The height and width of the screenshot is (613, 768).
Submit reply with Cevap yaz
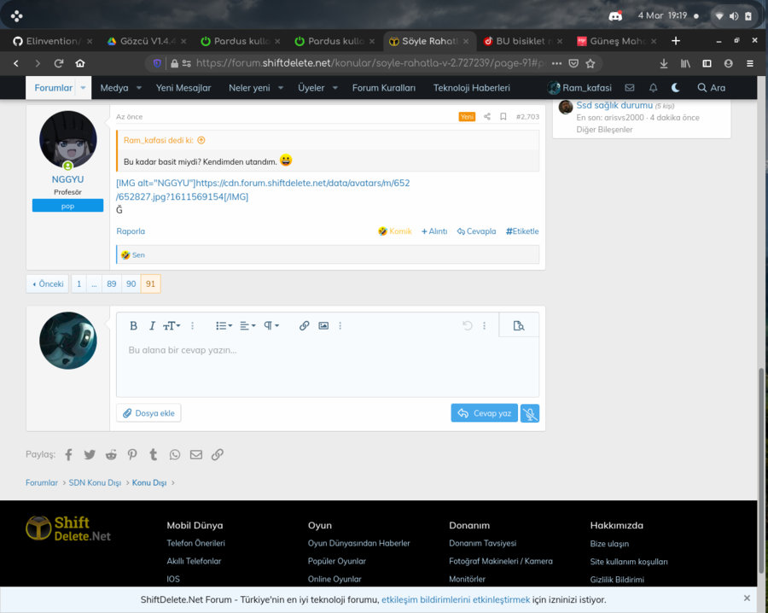pos(484,413)
